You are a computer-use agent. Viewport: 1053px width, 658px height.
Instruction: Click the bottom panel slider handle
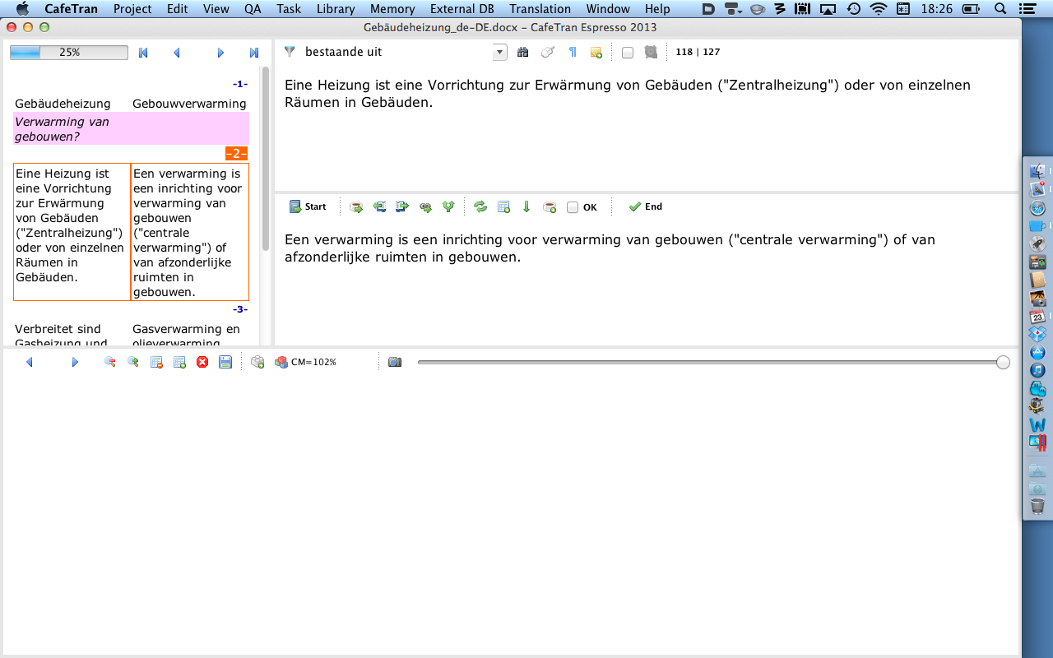[x=1003, y=363]
